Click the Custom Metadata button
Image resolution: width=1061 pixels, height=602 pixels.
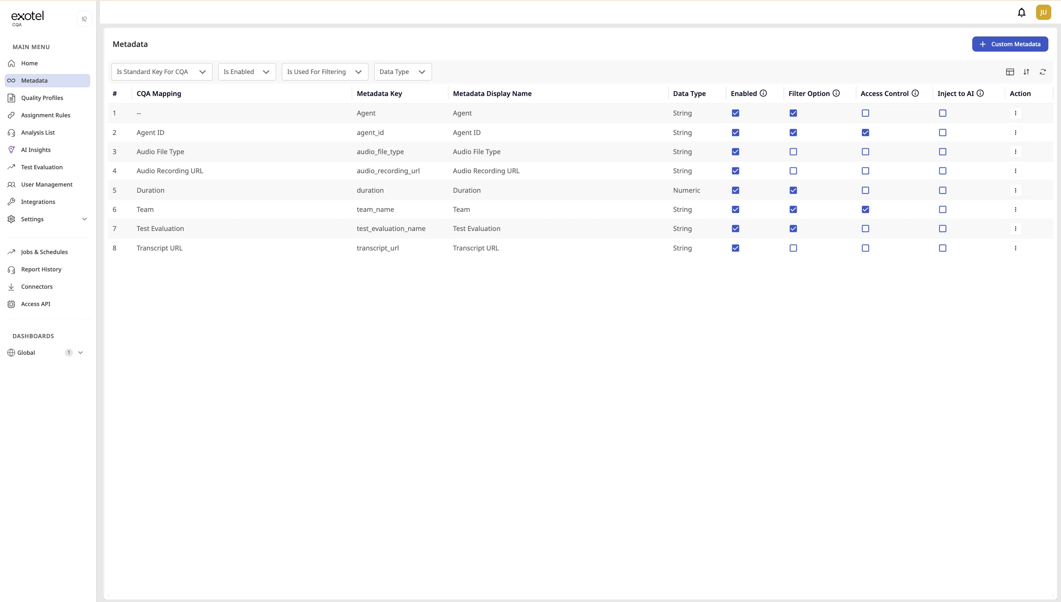coord(1010,44)
